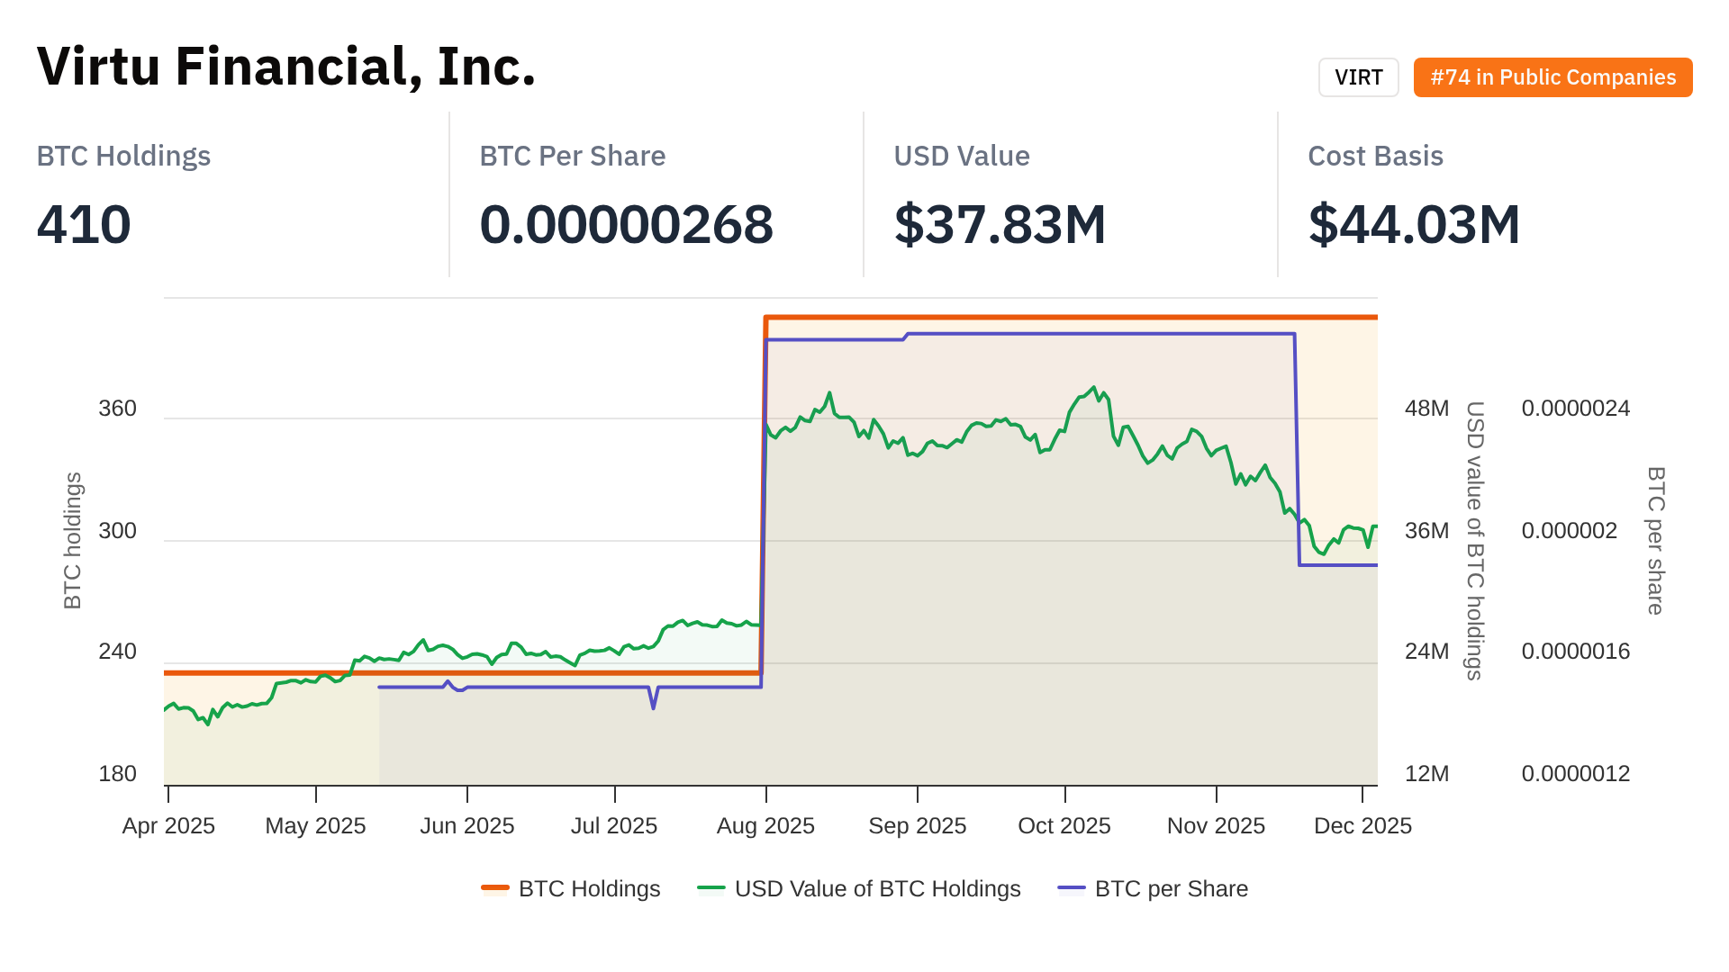Click the VIRT ticker badge
Screen dimensions: 1729x972
(1358, 77)
